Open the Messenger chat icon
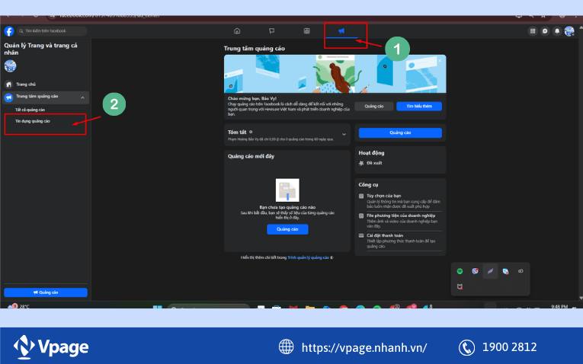Viewport: 583px width, 364px height. [545, 31]
